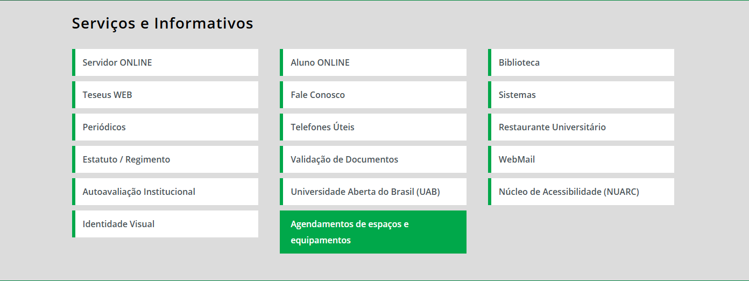Click the Serviços e Informativos heading

[162, 24]
